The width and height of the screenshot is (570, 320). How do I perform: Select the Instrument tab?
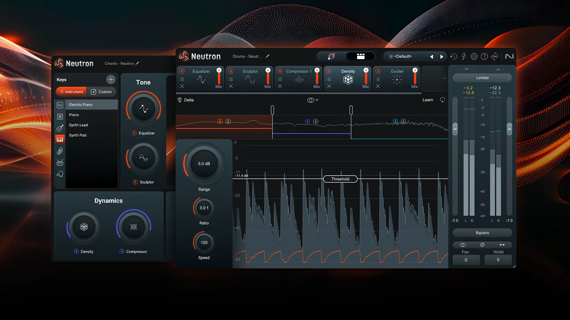pyautogui.click(x=71, y=92)
